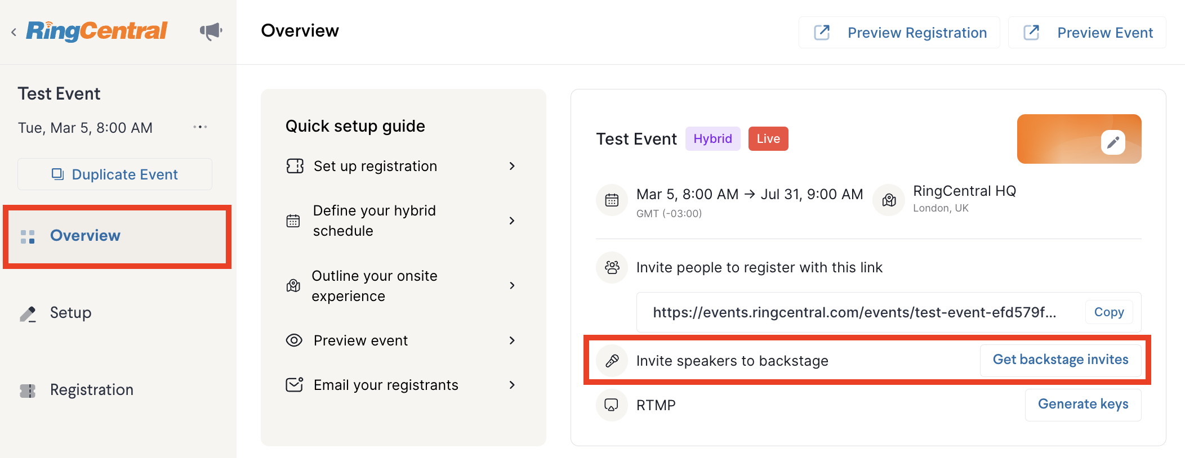Click the Quick setup guide heading
This screenshot has width=1185, height=458.
tap(355, 126)
